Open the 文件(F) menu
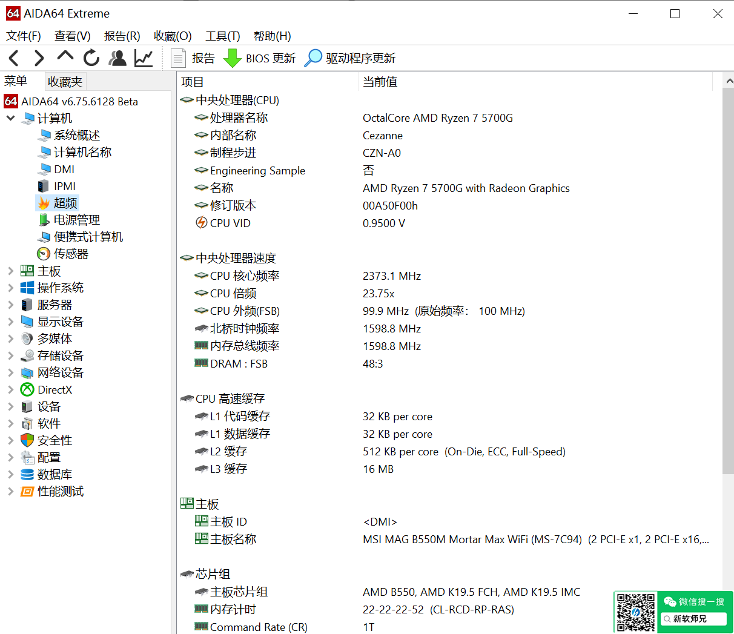Image resolution: width=734 pixels, height=634 pixels. tap(24, 36)
